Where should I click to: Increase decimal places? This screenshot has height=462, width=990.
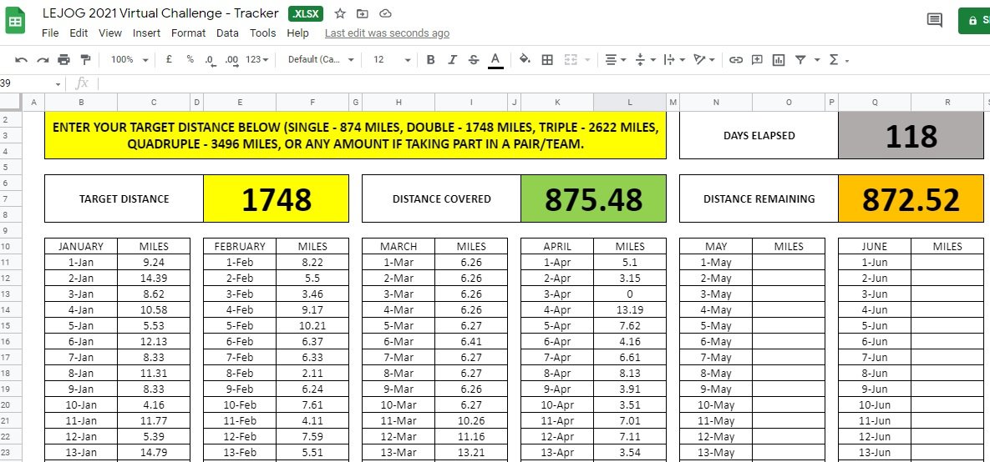[231, 60]
